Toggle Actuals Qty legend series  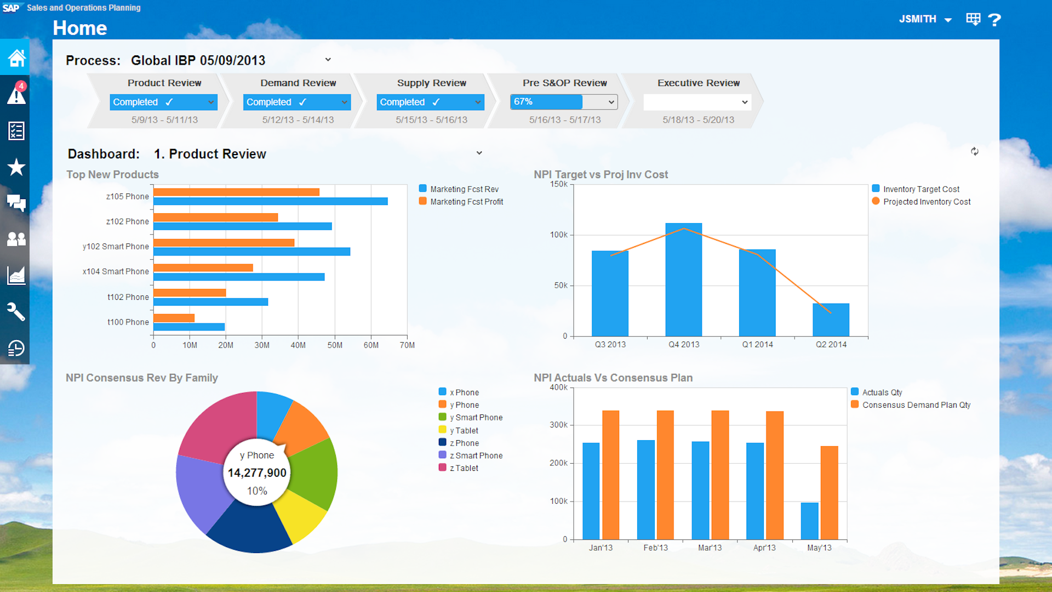pyautogui.click(x=877, y=392)
